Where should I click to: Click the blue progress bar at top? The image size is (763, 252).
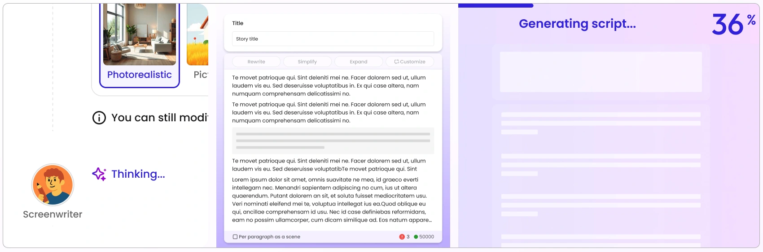tap(496, 5)
